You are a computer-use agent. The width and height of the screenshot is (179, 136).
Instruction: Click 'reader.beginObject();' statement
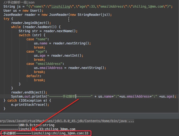tap(31, 23)
